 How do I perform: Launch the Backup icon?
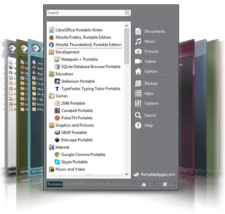[x=138, y=83]
